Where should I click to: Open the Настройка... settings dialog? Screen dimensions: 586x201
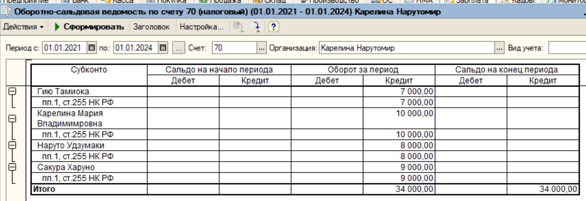(201, 27)
